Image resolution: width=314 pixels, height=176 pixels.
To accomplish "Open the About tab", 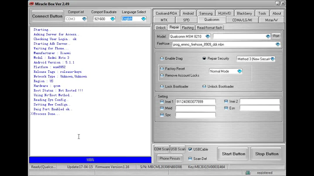I will [x=277, y=14].
